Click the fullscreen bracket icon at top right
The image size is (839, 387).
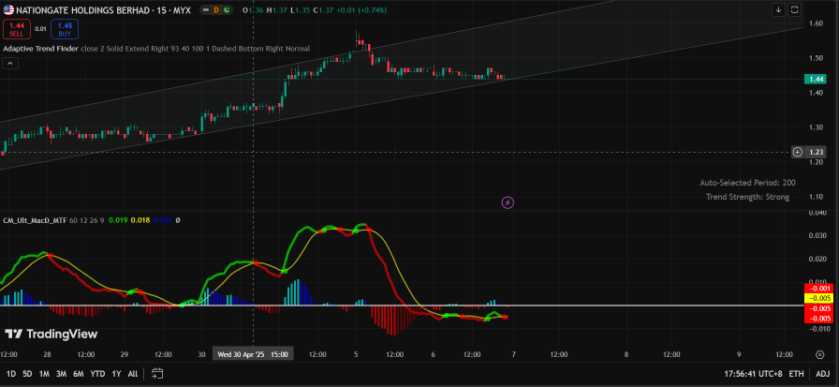point(795,9)
